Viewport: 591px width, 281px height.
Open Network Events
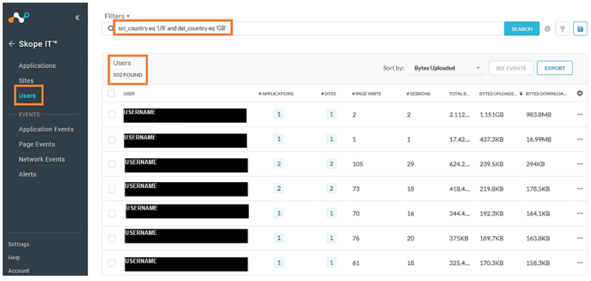point(42,160)
